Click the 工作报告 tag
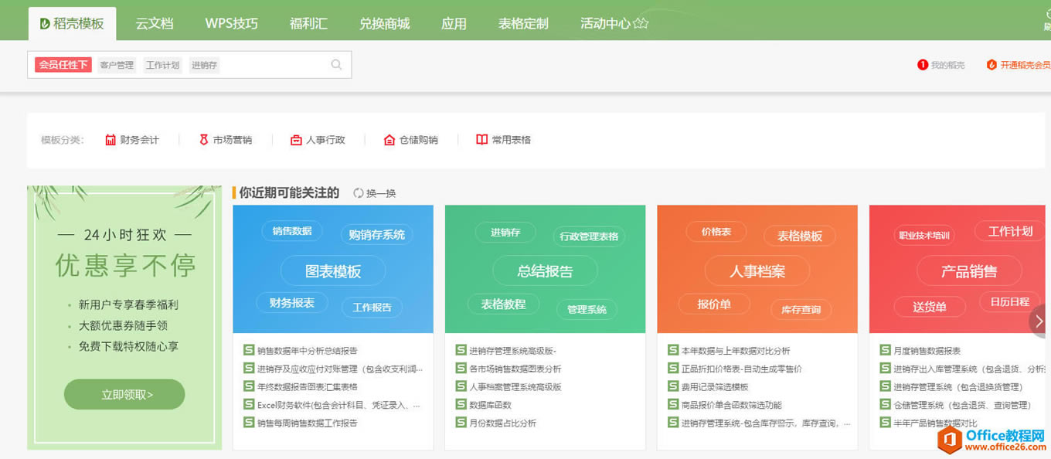The height and width of the screenshot is (459, 1051). pos(372,307)
